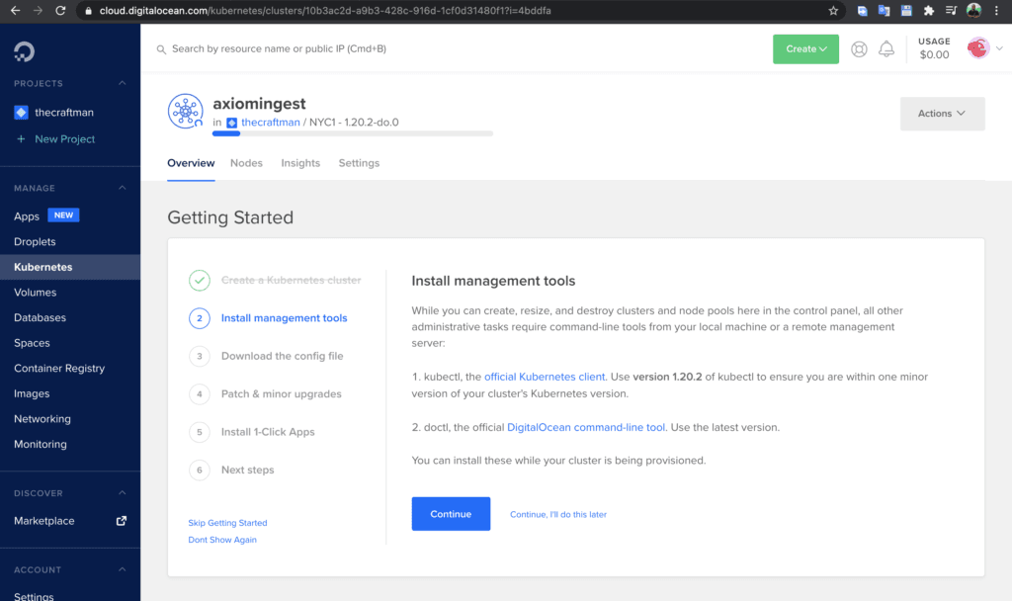Click the external link icon beside Marketplace
The image size is (1012, 601).
pyautogui.click(x=122, y=521)
